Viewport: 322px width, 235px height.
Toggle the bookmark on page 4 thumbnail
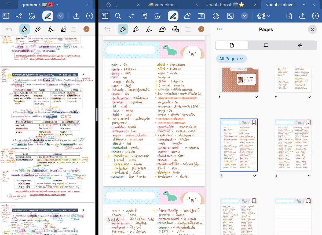[308, 122]
